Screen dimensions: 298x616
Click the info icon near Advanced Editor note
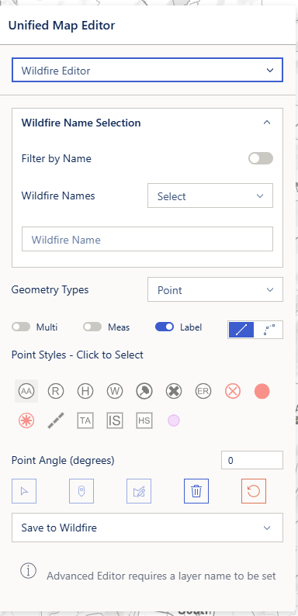[x=28, y=571]
